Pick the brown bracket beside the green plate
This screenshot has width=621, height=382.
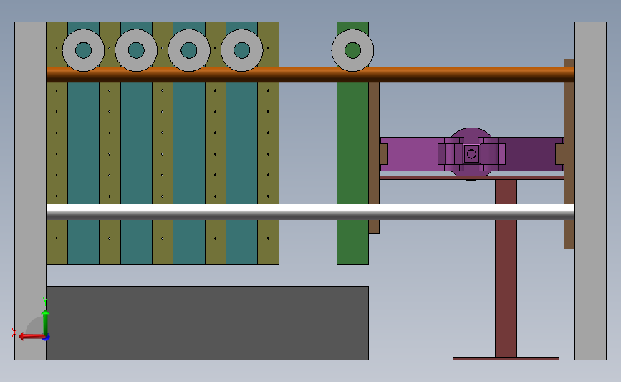(x=374, y=158)
